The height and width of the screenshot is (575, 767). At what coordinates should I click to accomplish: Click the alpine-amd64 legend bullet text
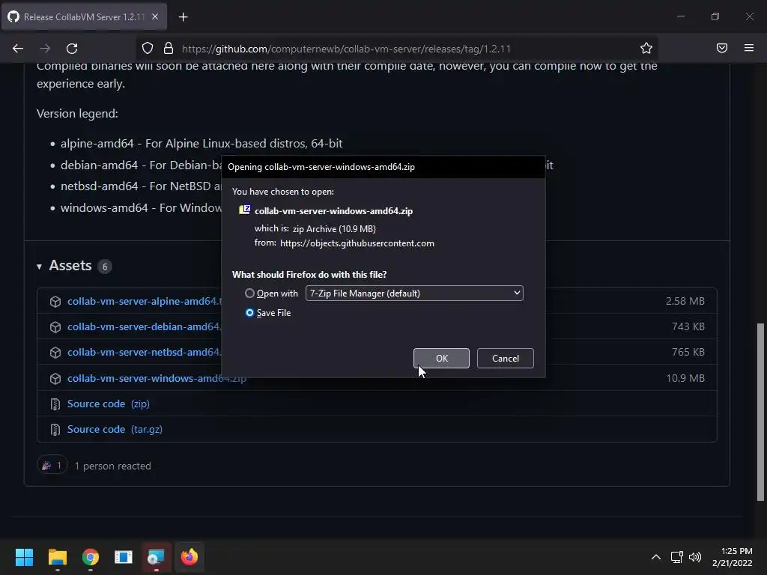point(201,143)
